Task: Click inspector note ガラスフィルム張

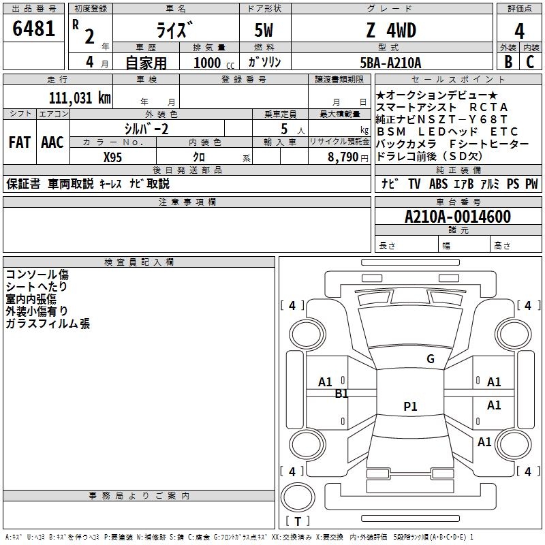Action: pos(48,324)
